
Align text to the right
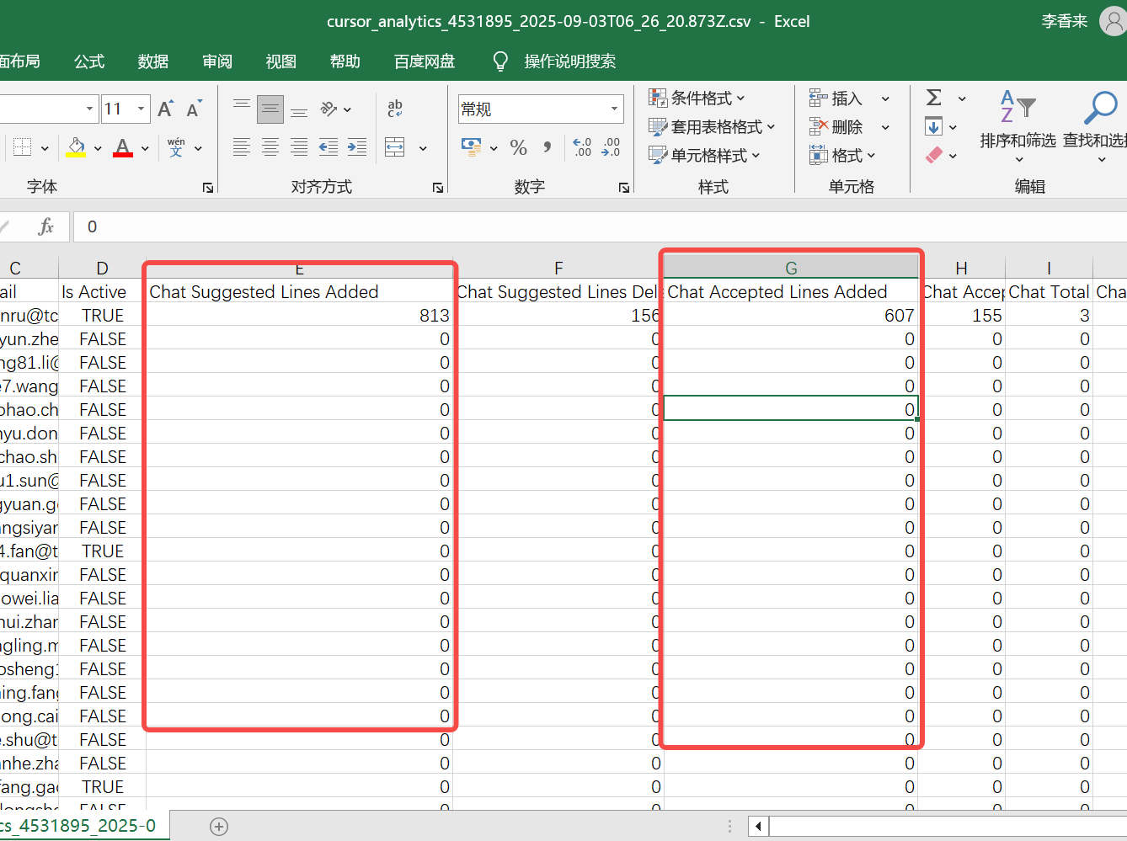point(299,147)
